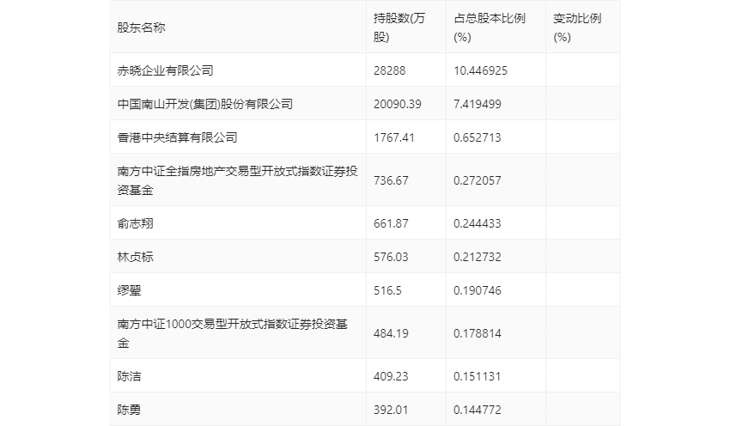Click the percentage 0.244433
730x426 pixels.
coord(478,223)
